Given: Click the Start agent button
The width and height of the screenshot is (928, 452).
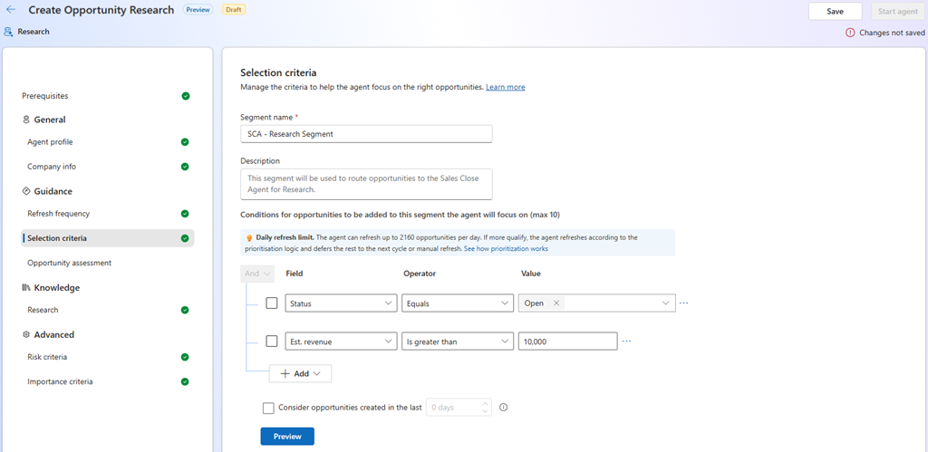Looking at the screenshot, I should 898,11.
